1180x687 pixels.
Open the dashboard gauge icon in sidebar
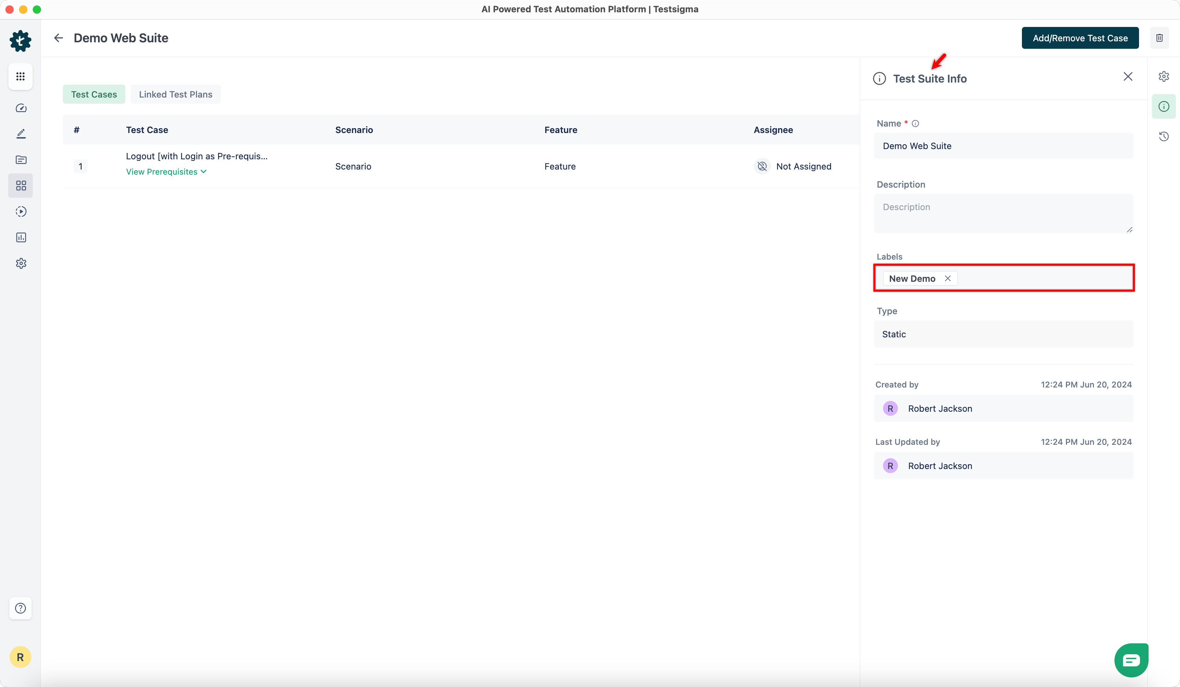point(20,108)
